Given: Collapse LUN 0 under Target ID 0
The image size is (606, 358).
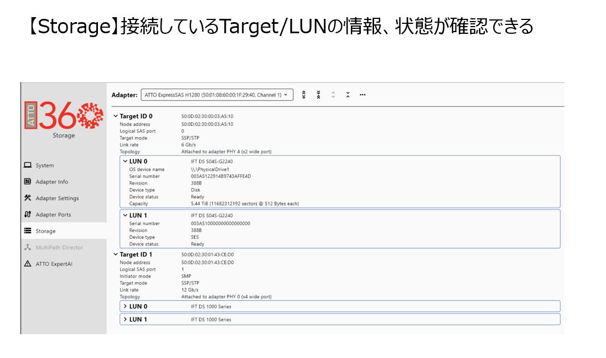Looking at the screenshot, I should coord(126,161).
